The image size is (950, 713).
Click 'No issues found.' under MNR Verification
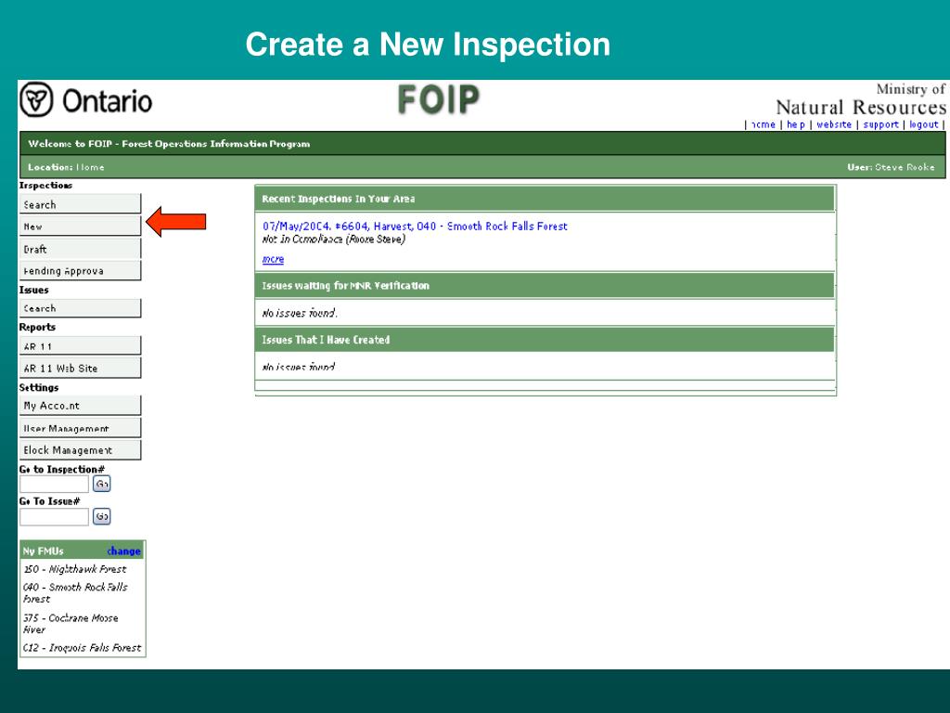coord(300,314)
